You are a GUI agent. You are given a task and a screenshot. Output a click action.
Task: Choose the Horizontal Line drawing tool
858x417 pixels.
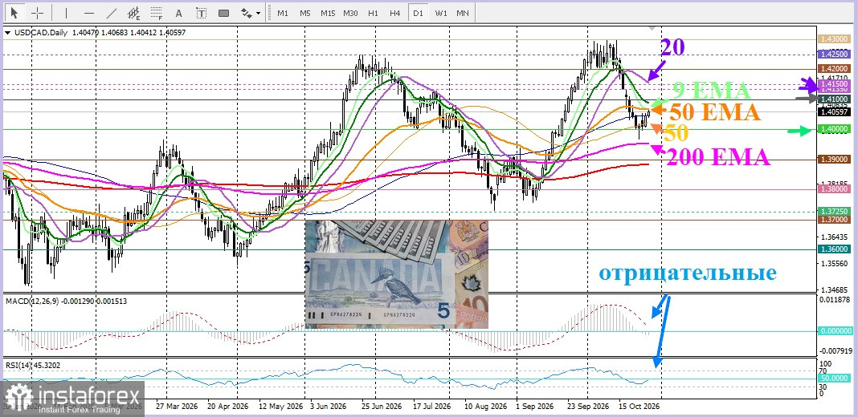(89, 13)
